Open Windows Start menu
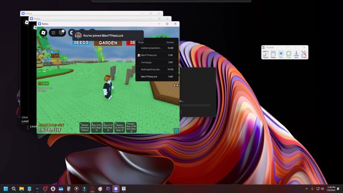This screenshot has height=193, width=343. (6, 189)
